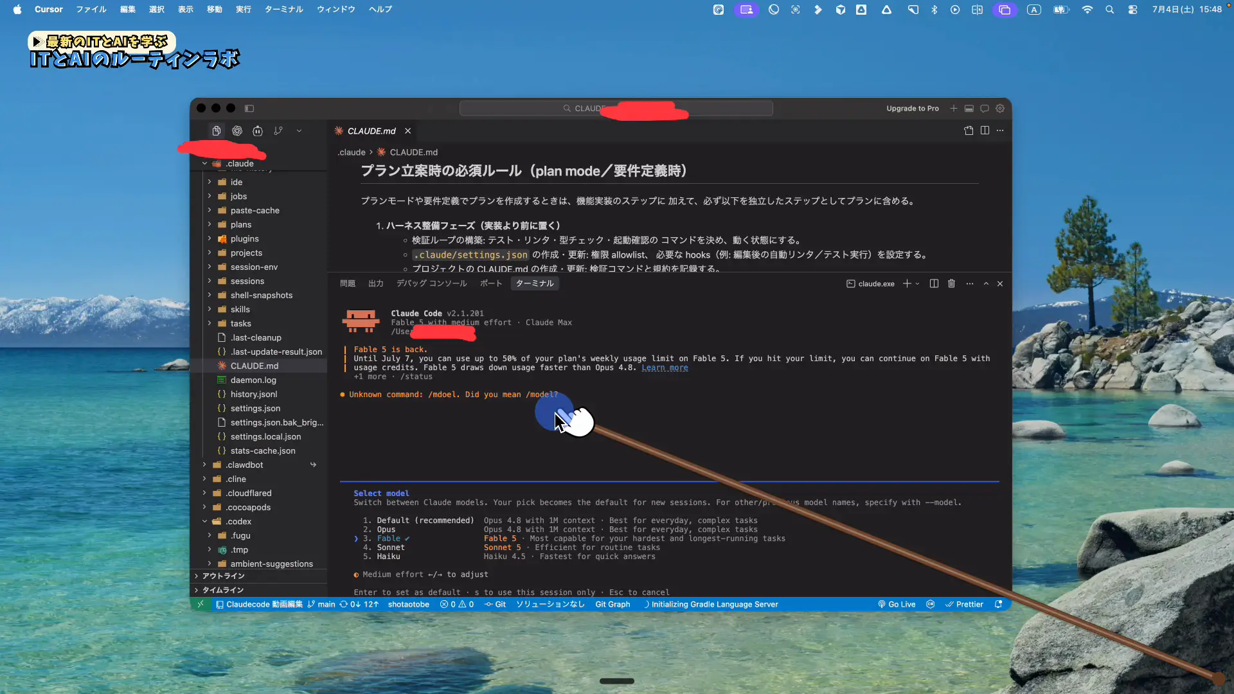
Task: Open the ターミナル menu in macOS menu bar
Action: point(283,9)
